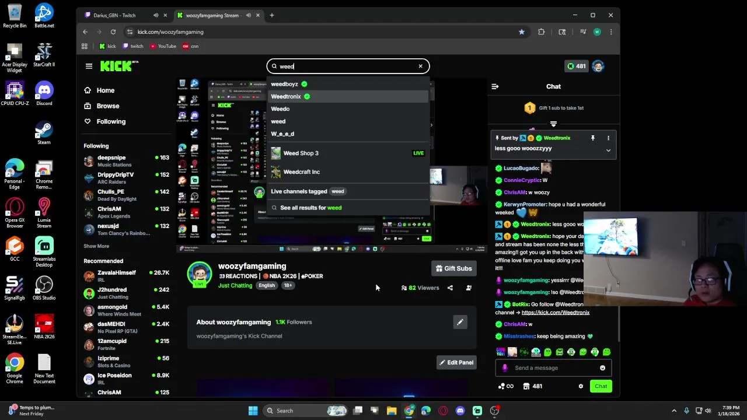Send message with green Chat button
Viewport: 747px width, 420px height.
click(601, 386)
